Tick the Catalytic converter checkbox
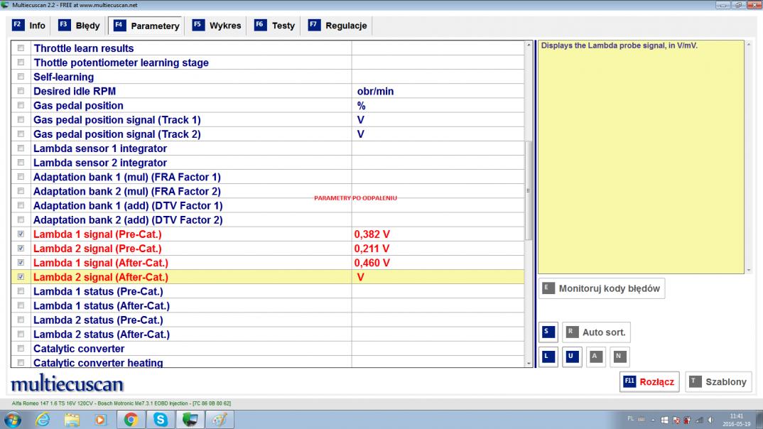Viewport: 763px width, 429px height. coord(21,348)
